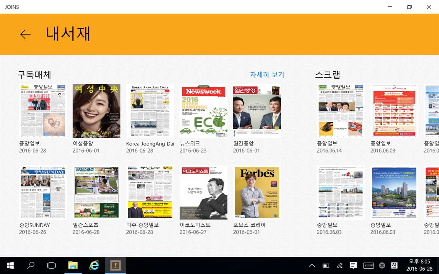Open the 중앙일보 2016-06-28 cover in 구독매체
This screenshot has height=274, width=439.
tap(43, 111)
